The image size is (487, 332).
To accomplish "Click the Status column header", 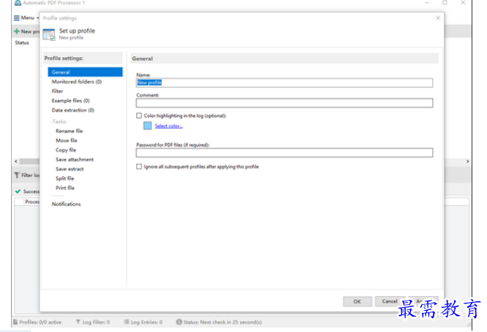I will pos(22,42).
